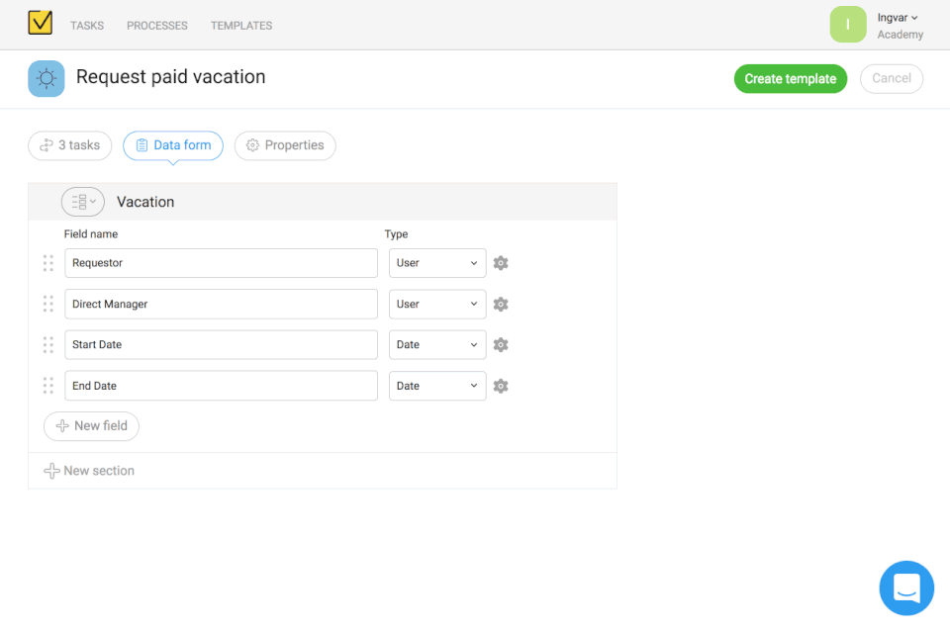
Task: Open End Date type dropdown
Action: click(x=436, y=386)
